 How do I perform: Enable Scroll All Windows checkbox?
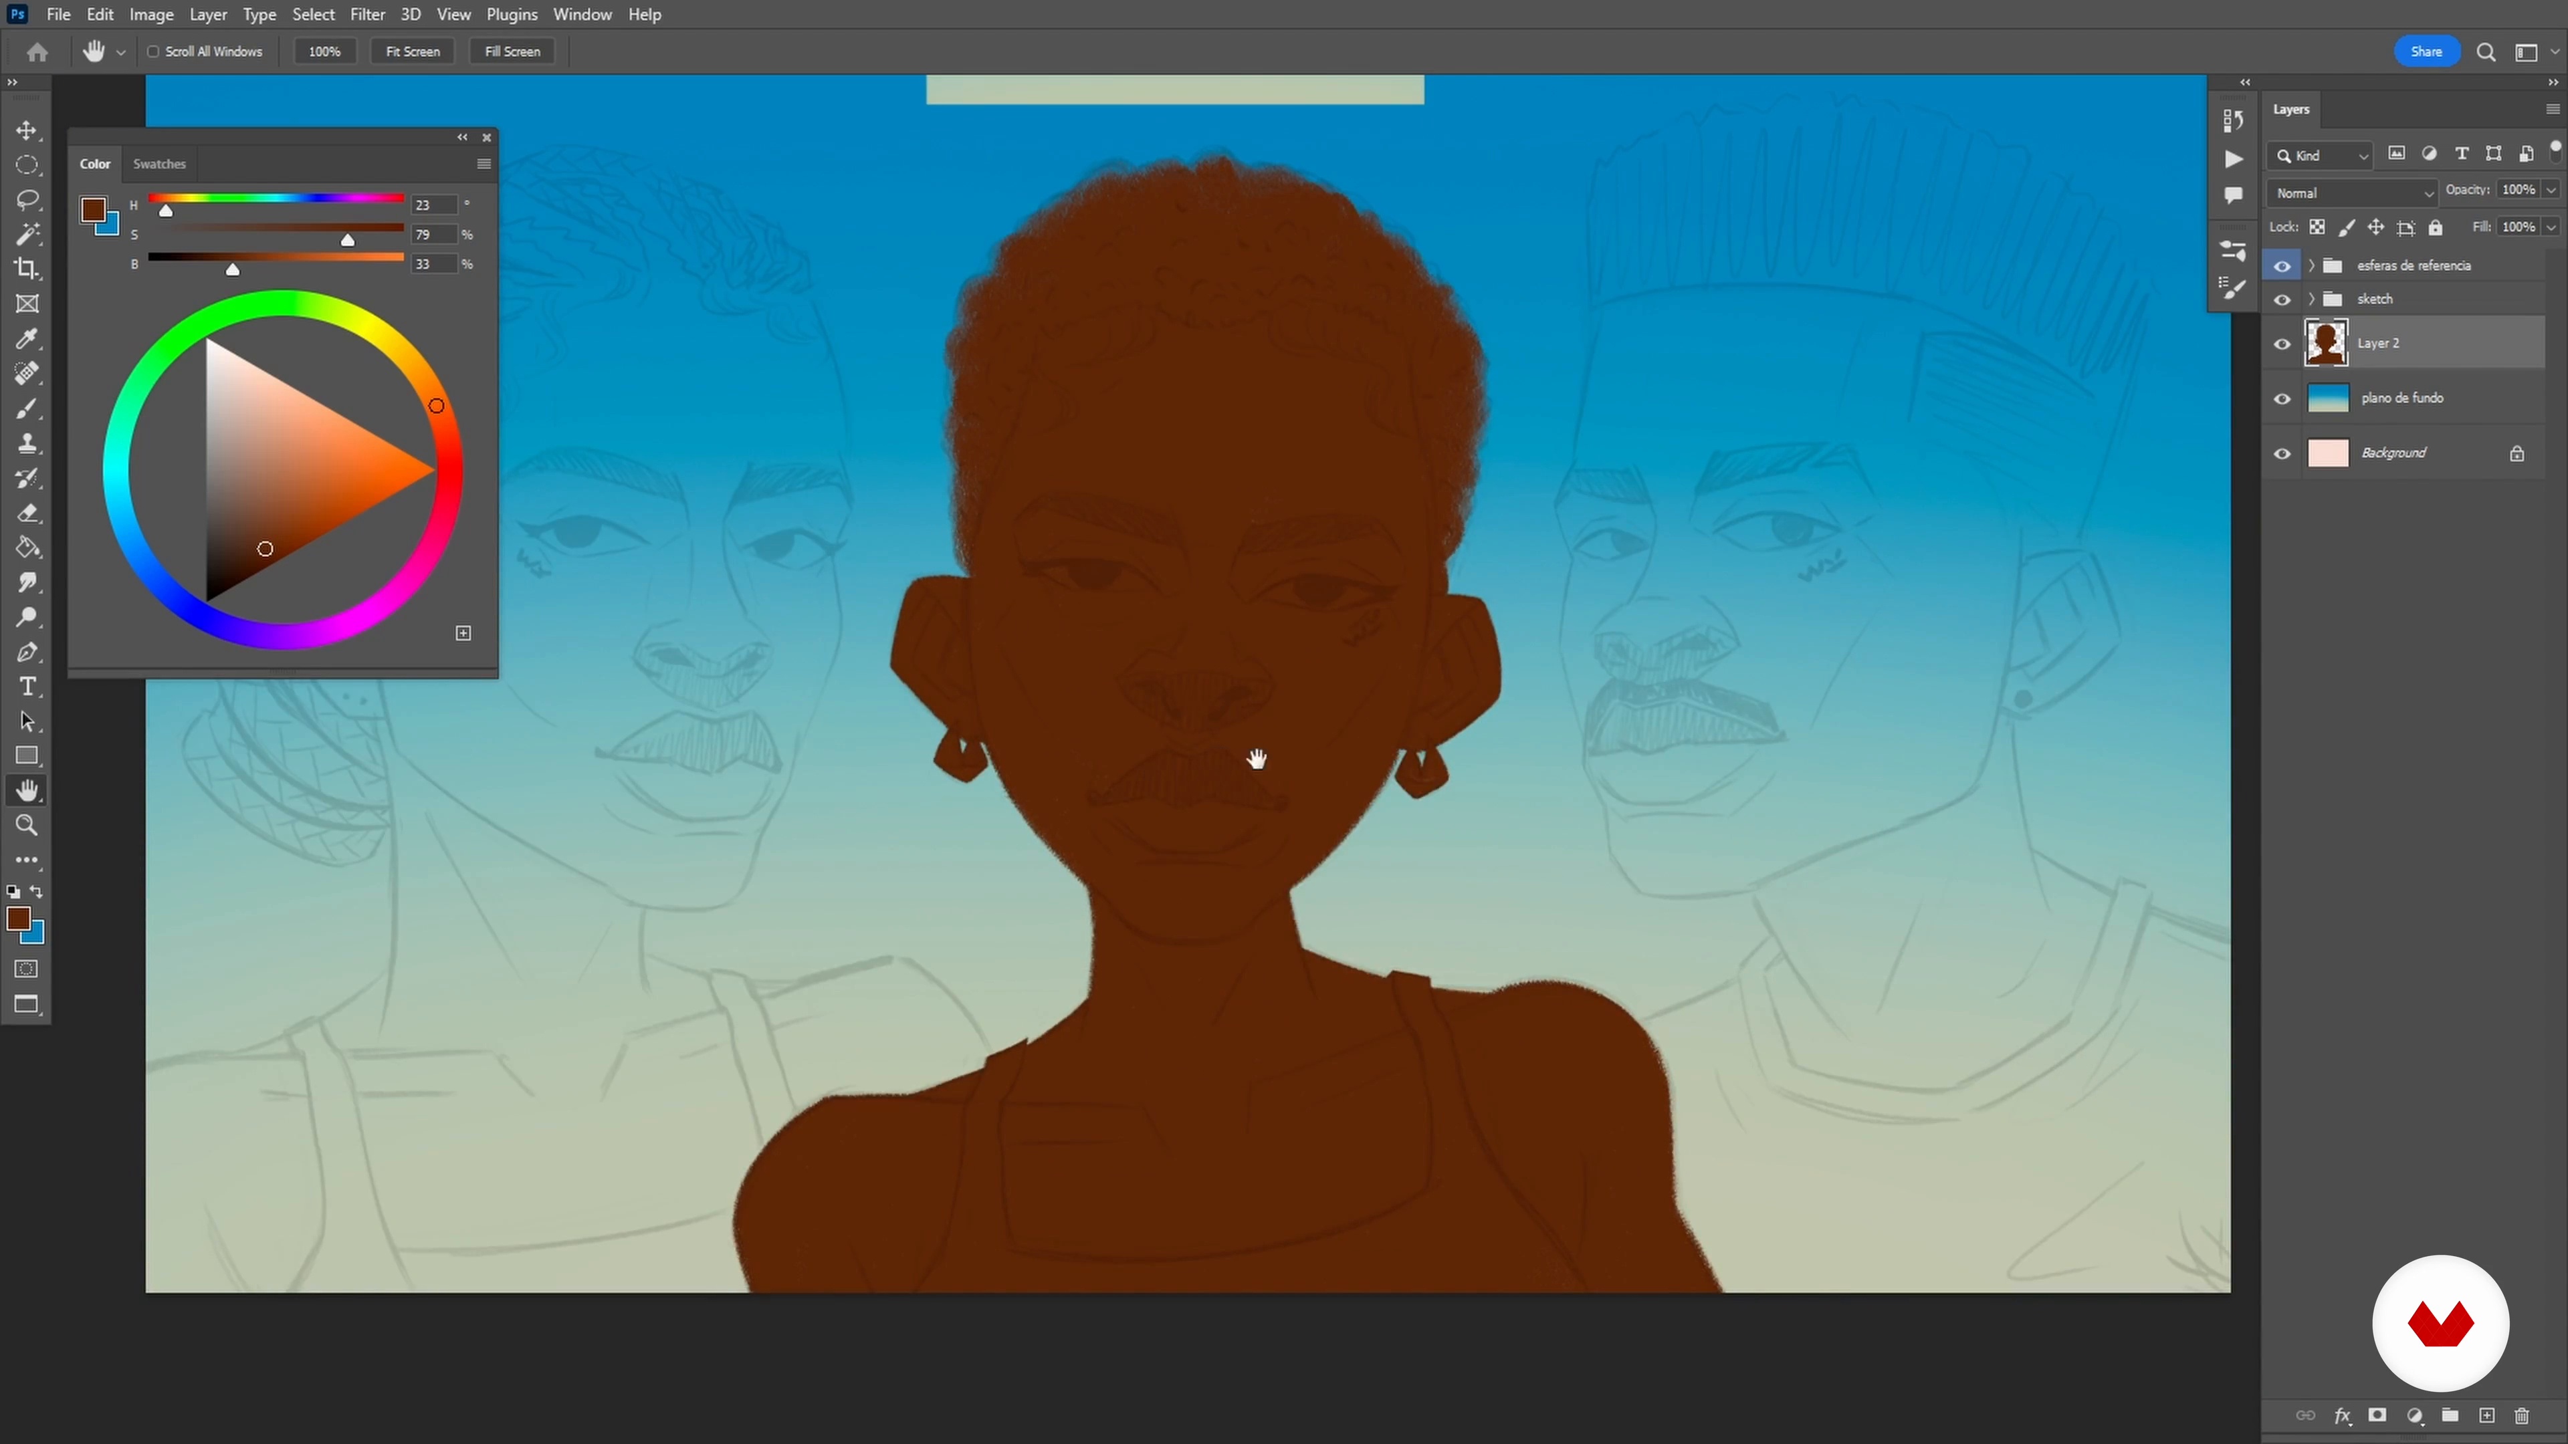coord(154,52)
